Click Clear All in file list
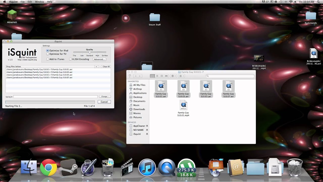Viewport: 323px width, 182px height. point(106,67)
